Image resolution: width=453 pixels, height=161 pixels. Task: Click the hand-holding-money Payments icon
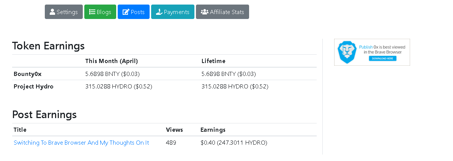(x=159, y=12)
